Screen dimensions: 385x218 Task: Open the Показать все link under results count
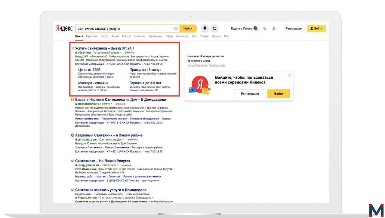point(217,65)
